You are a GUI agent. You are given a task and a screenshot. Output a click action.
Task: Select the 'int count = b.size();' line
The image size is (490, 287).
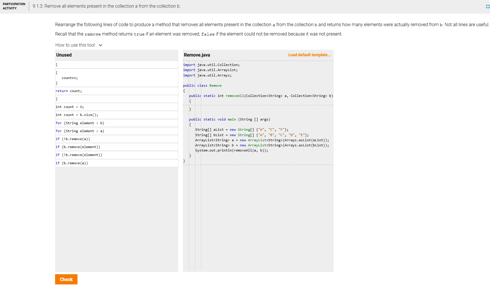tap(117, 115)
